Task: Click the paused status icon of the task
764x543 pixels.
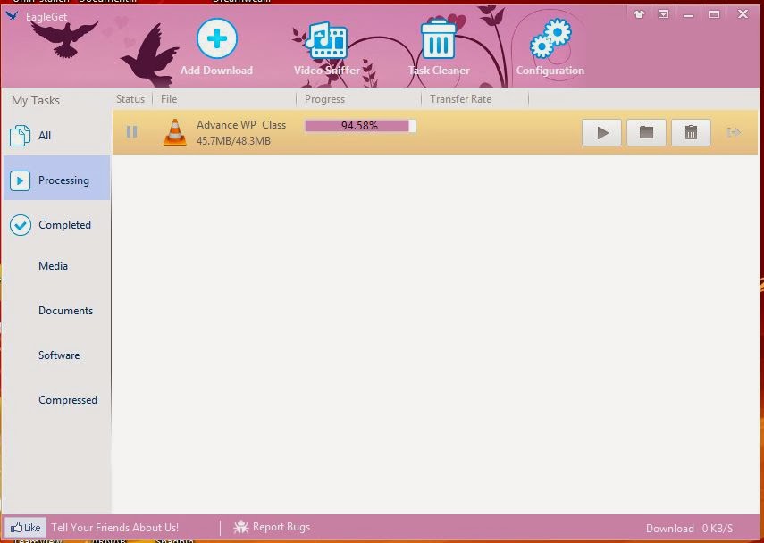Action: pyautogui.click(x=131, y=132)
